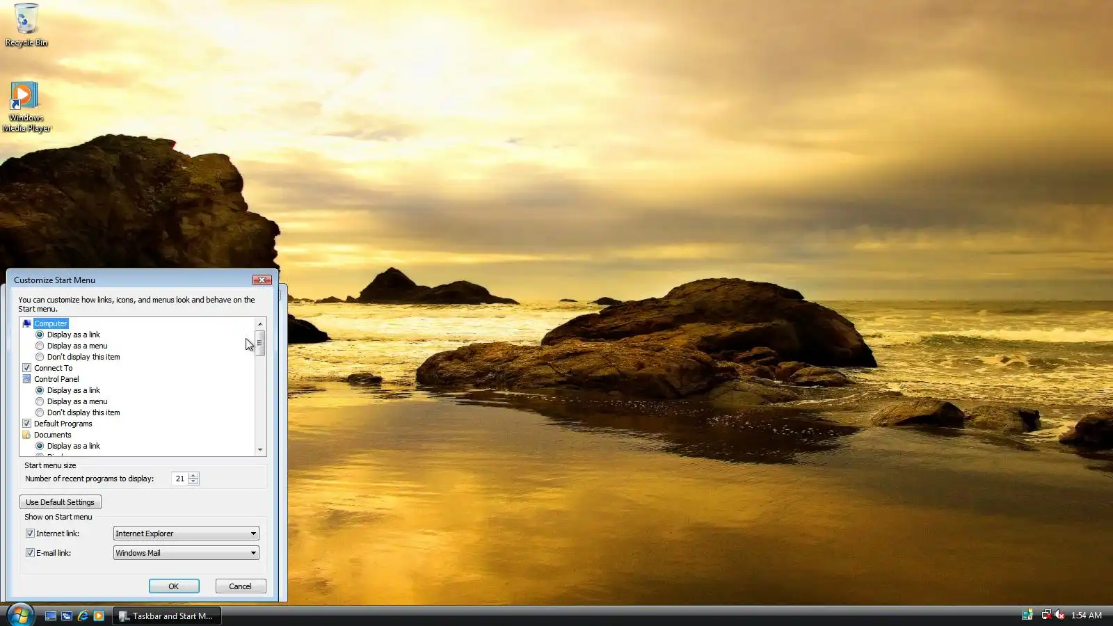Confirm changes with the OK button
The height and width of the screenshot is (626, 1113).
coord(174,586)
